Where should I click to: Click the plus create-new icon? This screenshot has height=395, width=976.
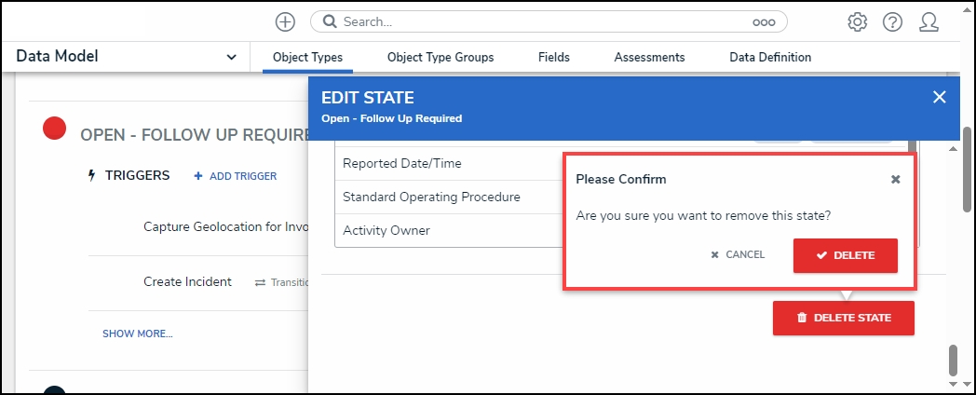[286, 21]
